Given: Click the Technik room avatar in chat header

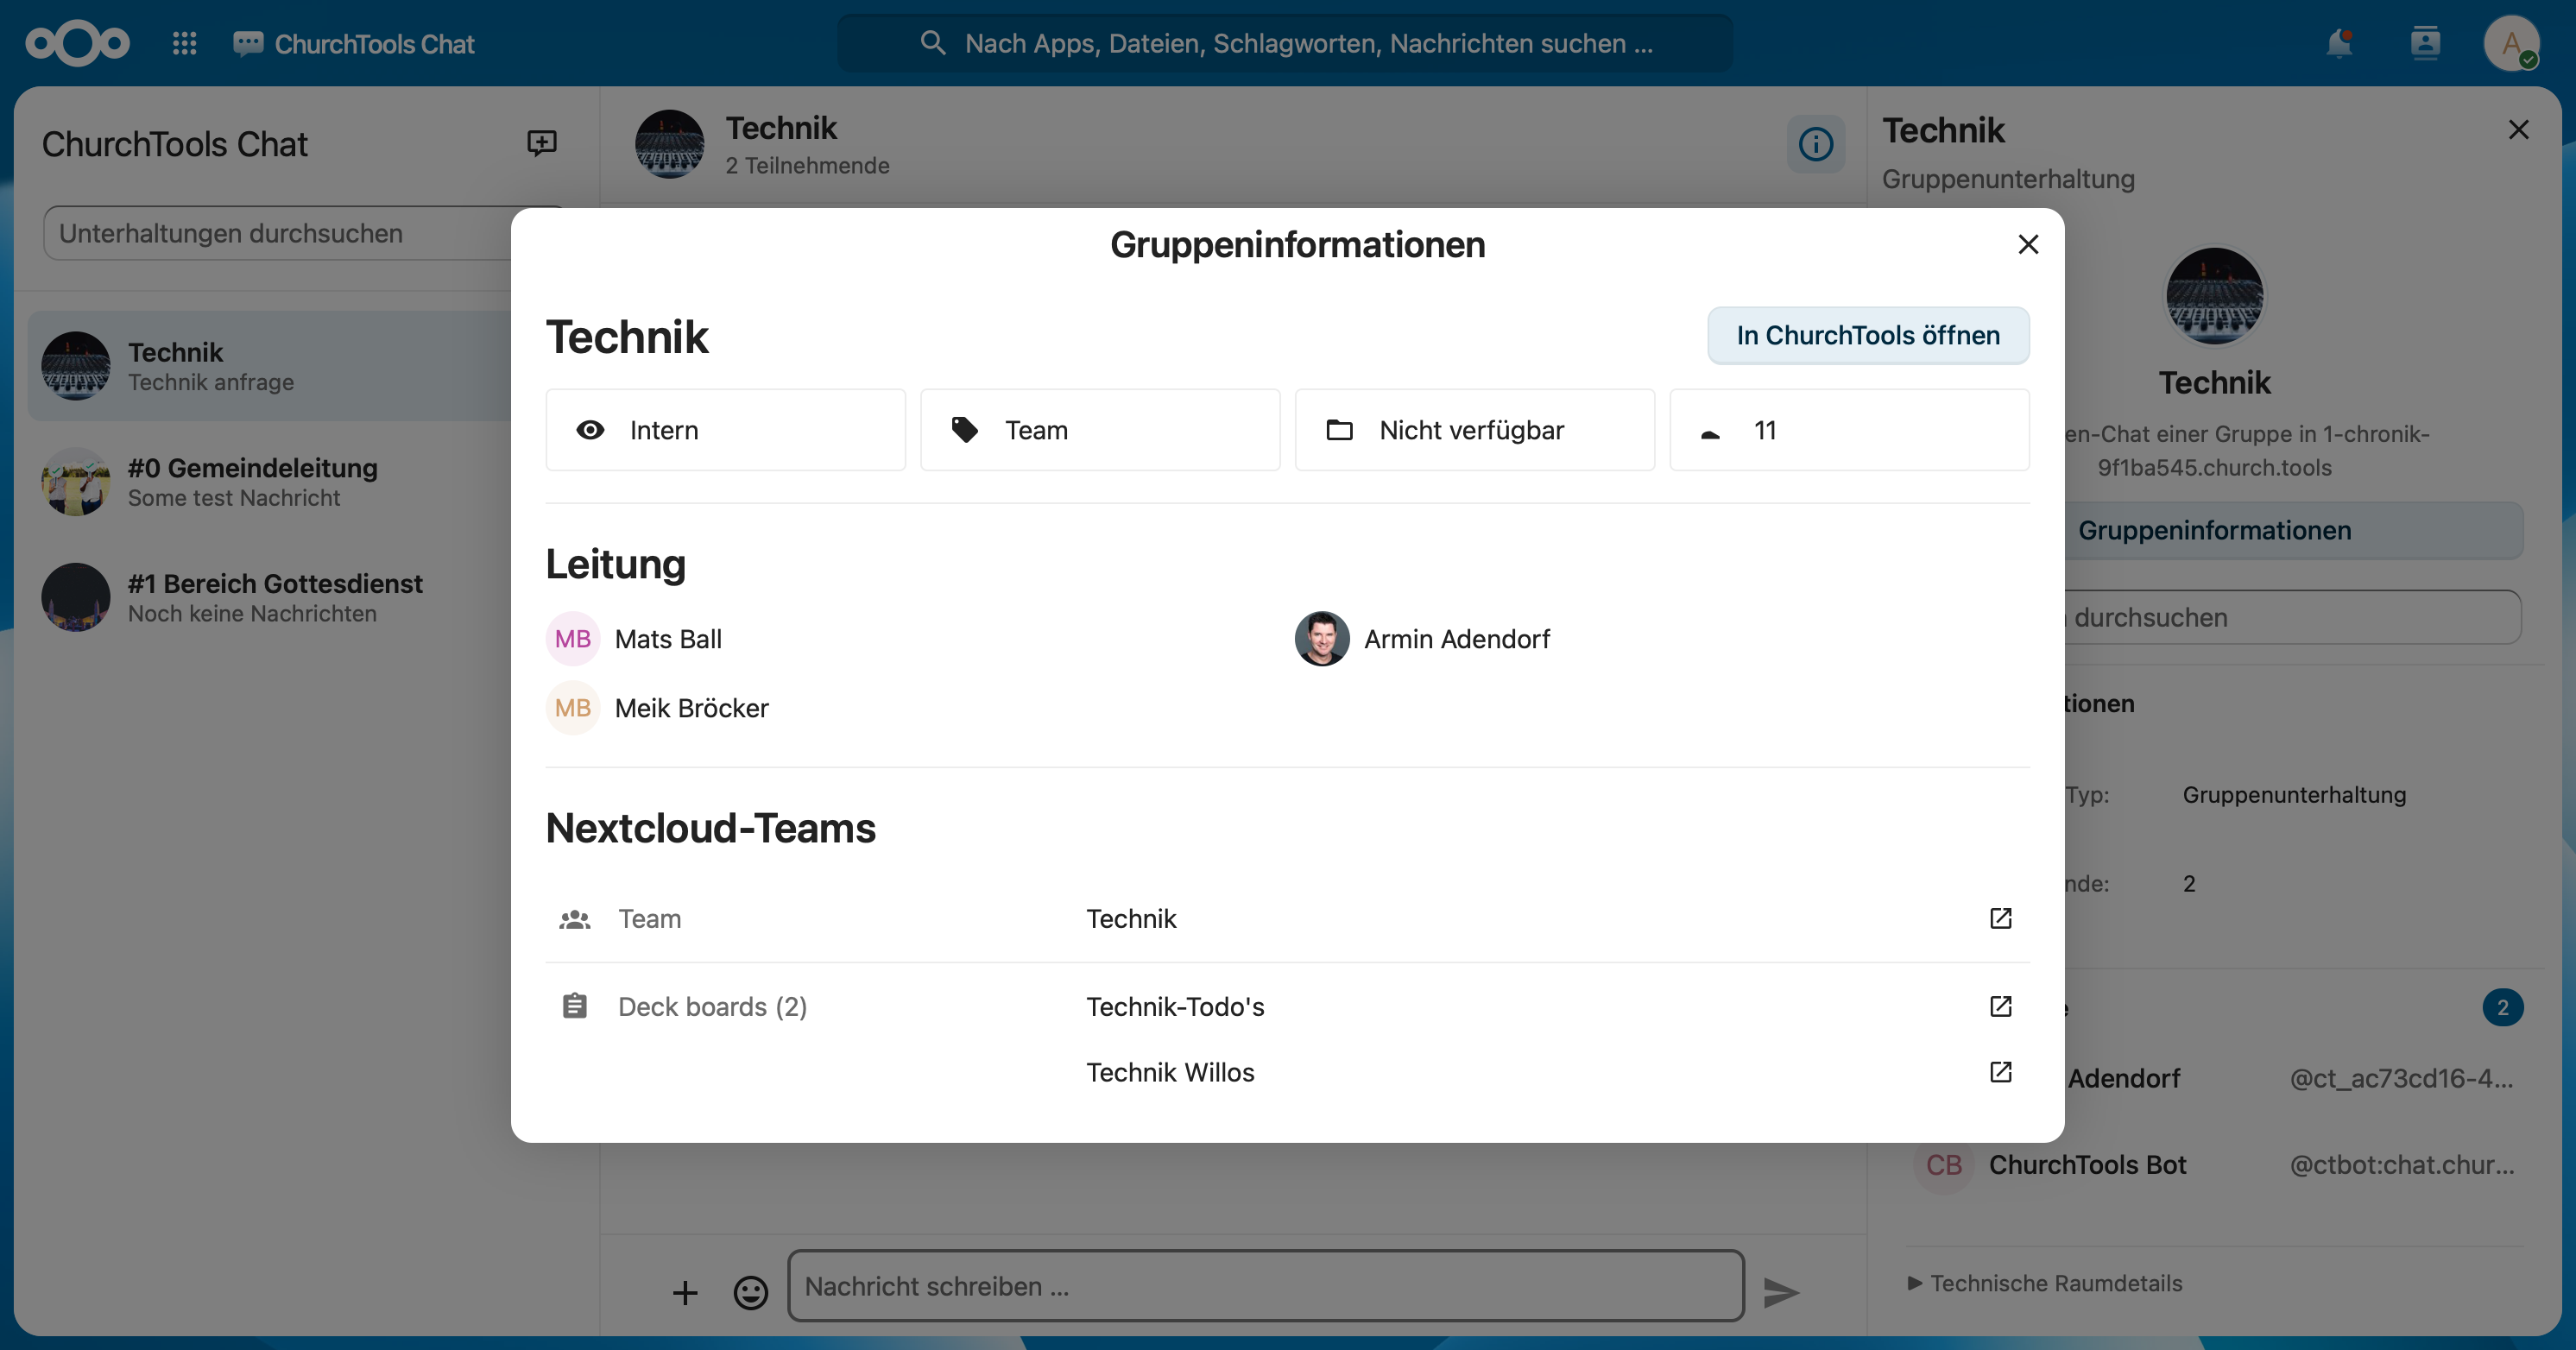Looking at the screenshot, I should click(669, 144).
